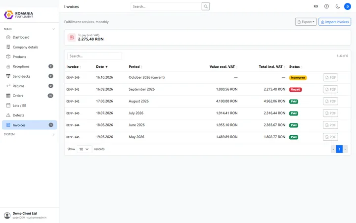Open Receptions sidebar item

point(30,66)
